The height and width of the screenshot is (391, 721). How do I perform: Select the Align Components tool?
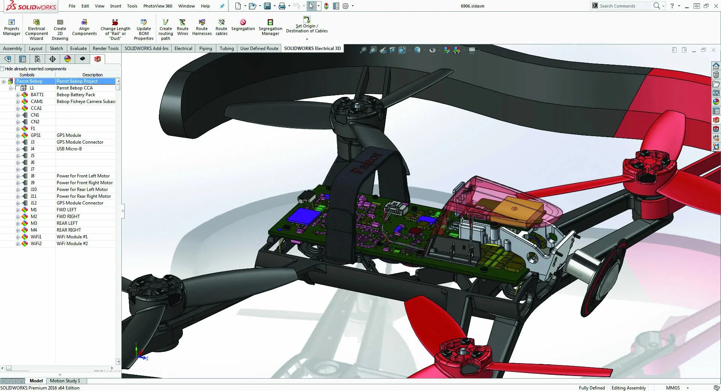click(84, 27)
